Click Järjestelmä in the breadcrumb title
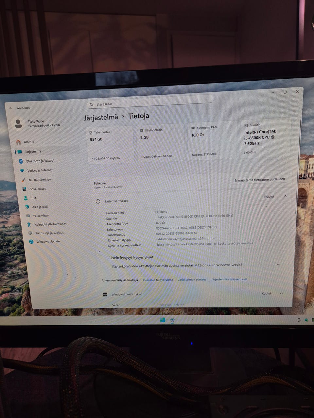 [x=101, y=118]
